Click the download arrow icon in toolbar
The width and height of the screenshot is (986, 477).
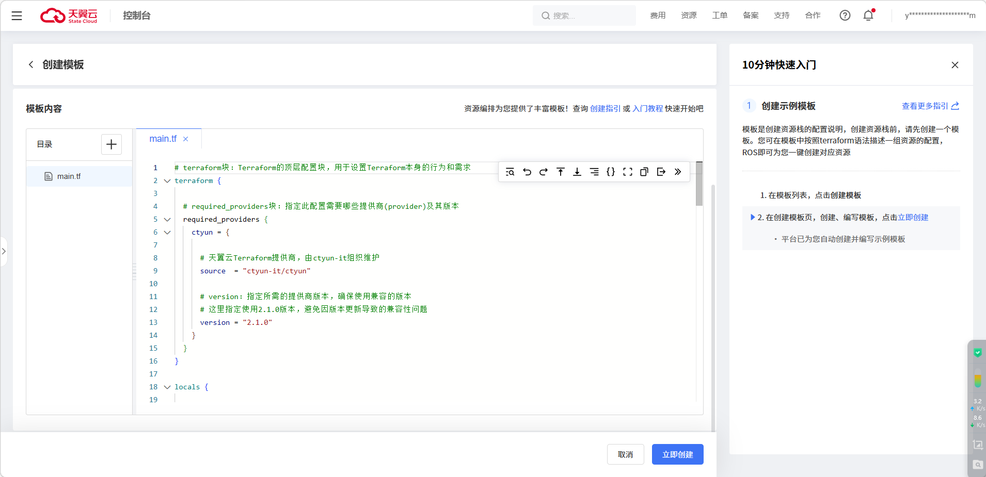(x=577, y=172)
